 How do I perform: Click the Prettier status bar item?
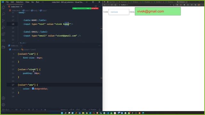93,110
